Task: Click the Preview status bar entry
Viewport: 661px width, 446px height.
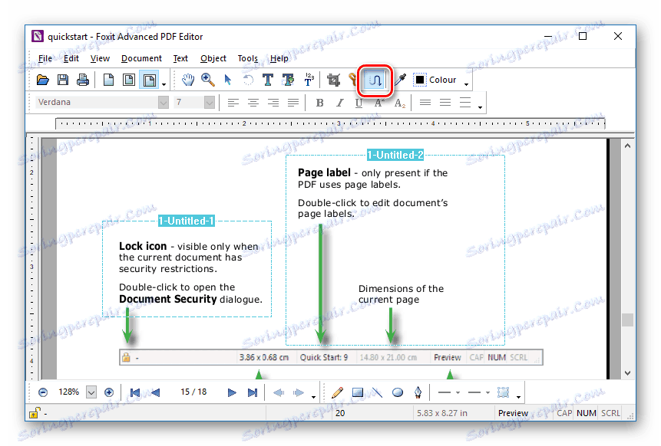Action: [513, 413]
